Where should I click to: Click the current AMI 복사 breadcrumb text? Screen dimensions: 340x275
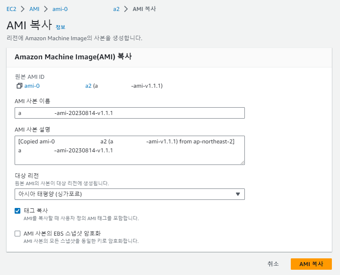pos(144,9)
